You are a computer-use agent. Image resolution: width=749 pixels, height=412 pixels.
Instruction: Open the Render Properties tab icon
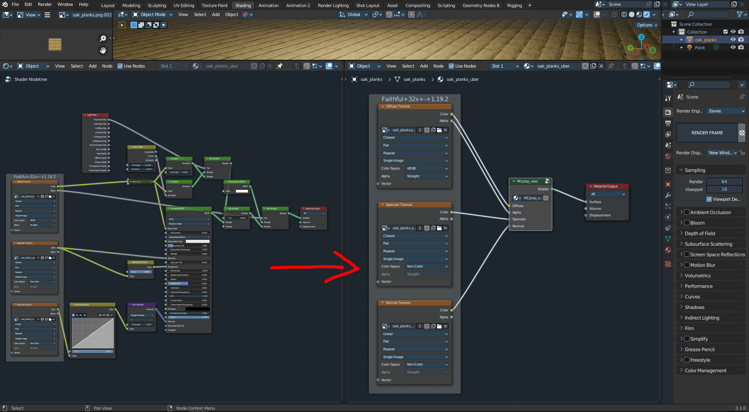[x=668, y=112]
